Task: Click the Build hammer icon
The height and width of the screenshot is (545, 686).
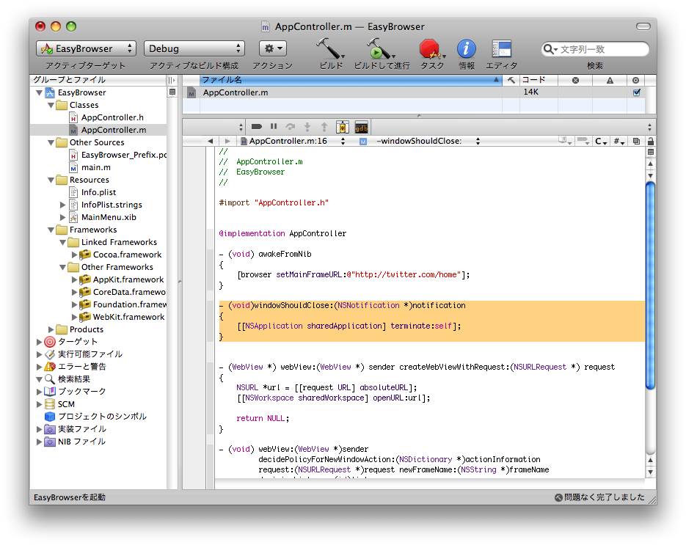Action: [x=331, y=48]
